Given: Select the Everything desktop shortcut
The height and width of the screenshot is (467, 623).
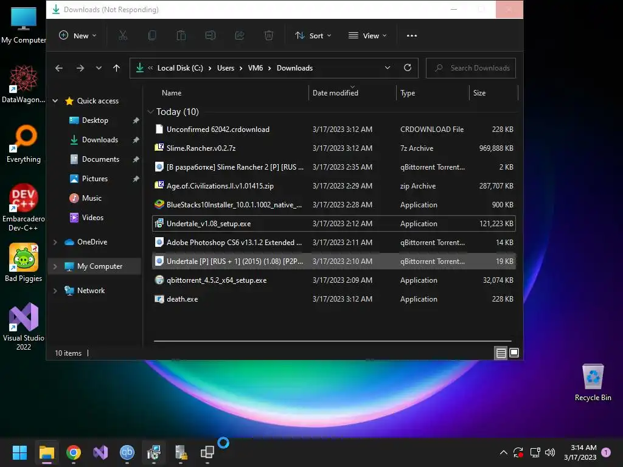Looking at the screenshot, I should 24,144.
